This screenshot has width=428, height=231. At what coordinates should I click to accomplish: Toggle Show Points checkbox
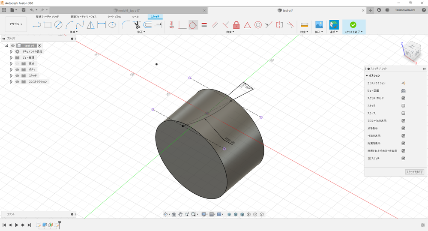tap(403, 128)
